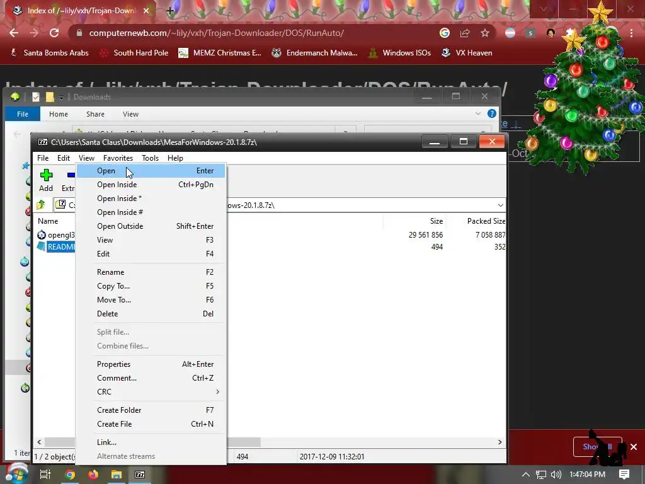The image size is (645, 484).
Task: Open Explorer File tab
Action: (23, 114)
